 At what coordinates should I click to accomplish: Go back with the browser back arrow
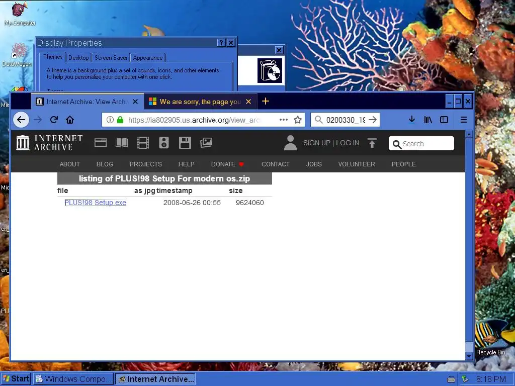(21, 120)
